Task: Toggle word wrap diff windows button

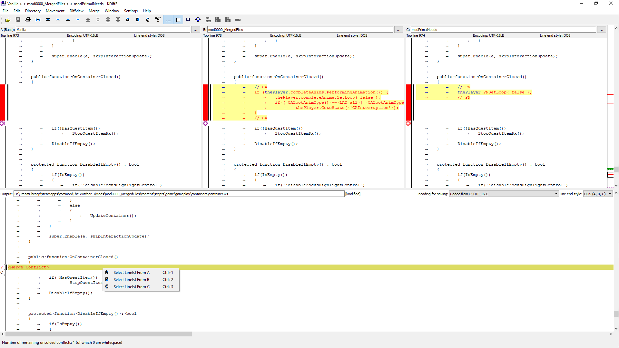Action: point(178,20)
